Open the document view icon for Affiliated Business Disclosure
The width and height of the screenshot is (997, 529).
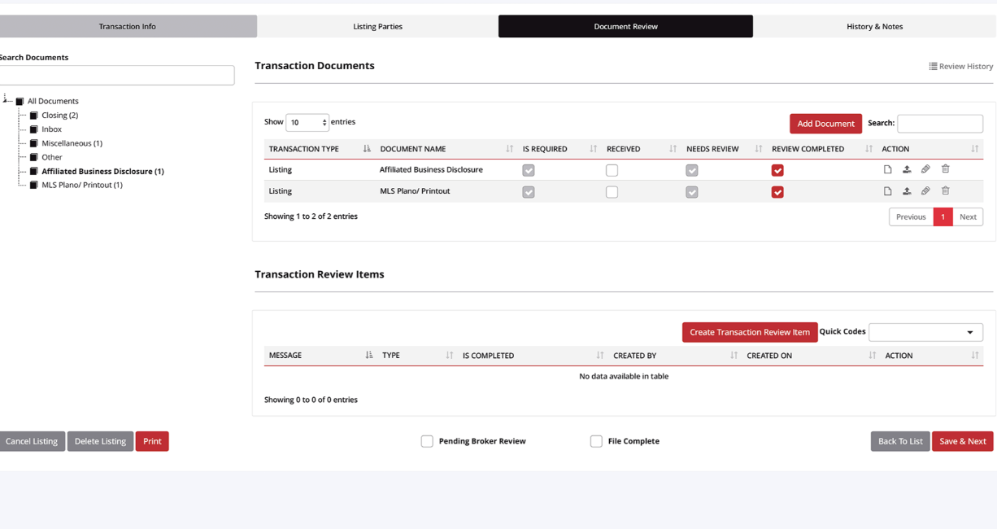click(x=887, y=168)
